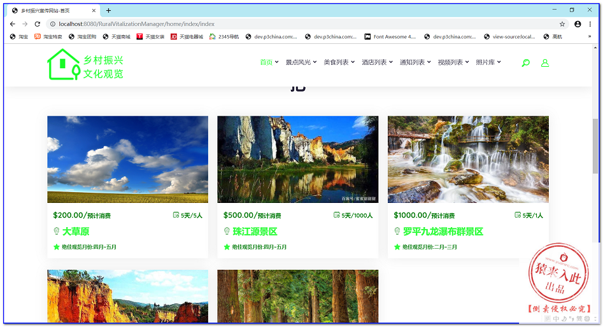This screenshot has width=603, height=327.
Task: Open the 淘宝特卖 bookmark
Action: tap(48, 36)
